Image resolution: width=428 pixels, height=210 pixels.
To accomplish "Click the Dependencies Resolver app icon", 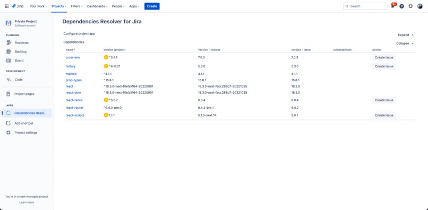I will tap(8, 113).
